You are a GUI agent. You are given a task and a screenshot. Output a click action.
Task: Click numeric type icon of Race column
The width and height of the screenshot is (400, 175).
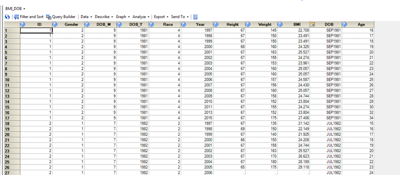click(151, 24)
